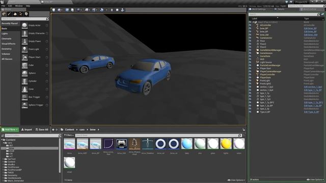The image size is (326, 183).
Task: Pause the running simulation
Action: point(112,10)
